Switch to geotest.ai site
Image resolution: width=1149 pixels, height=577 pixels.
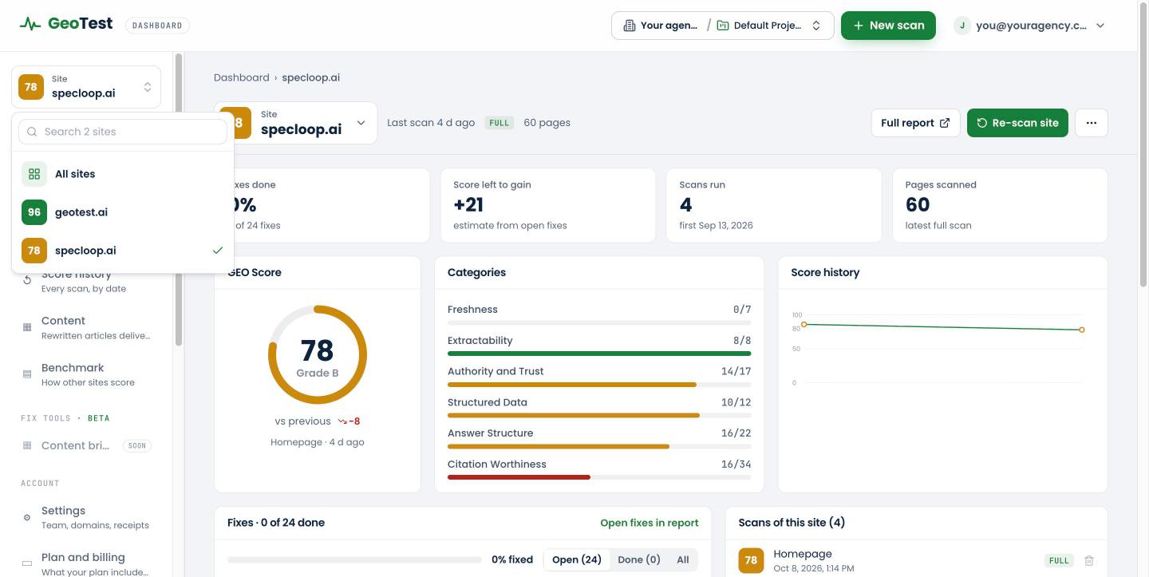point(123,212)
